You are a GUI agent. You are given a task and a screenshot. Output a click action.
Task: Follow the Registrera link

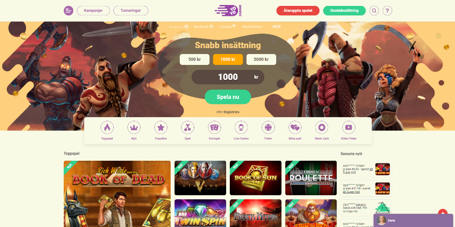pos(231,112)
